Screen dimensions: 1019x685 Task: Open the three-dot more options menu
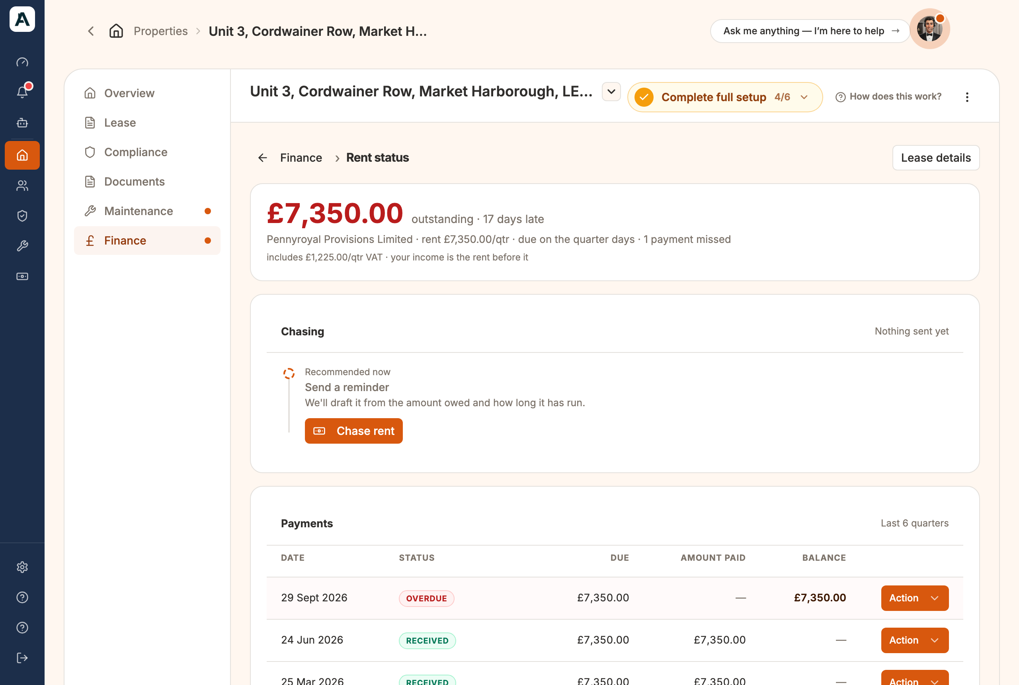[967, 97]
